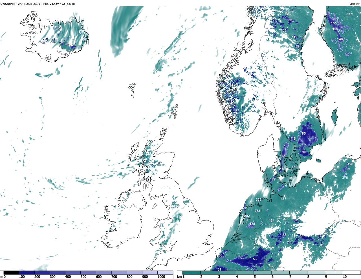Click the '61' value at bottom of map
This screenshot has height=279, width=361.
tap(219, 269)
